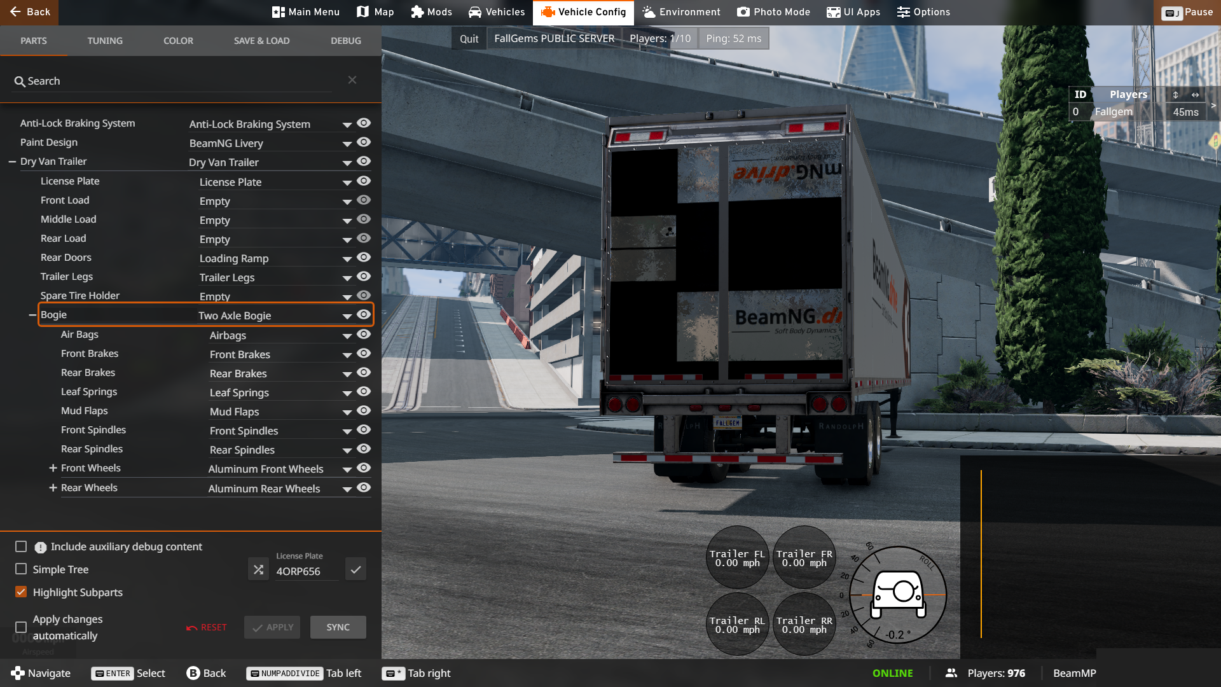This screenshot has width=1221, height=687.
Task: Click the APPLY button
Action: 272,627
